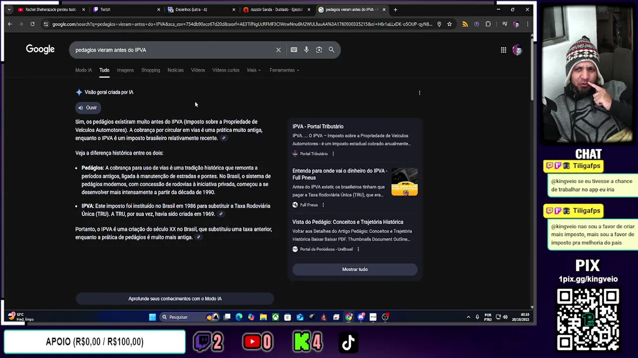Open Portal Tributário result options

coord(333,154)
